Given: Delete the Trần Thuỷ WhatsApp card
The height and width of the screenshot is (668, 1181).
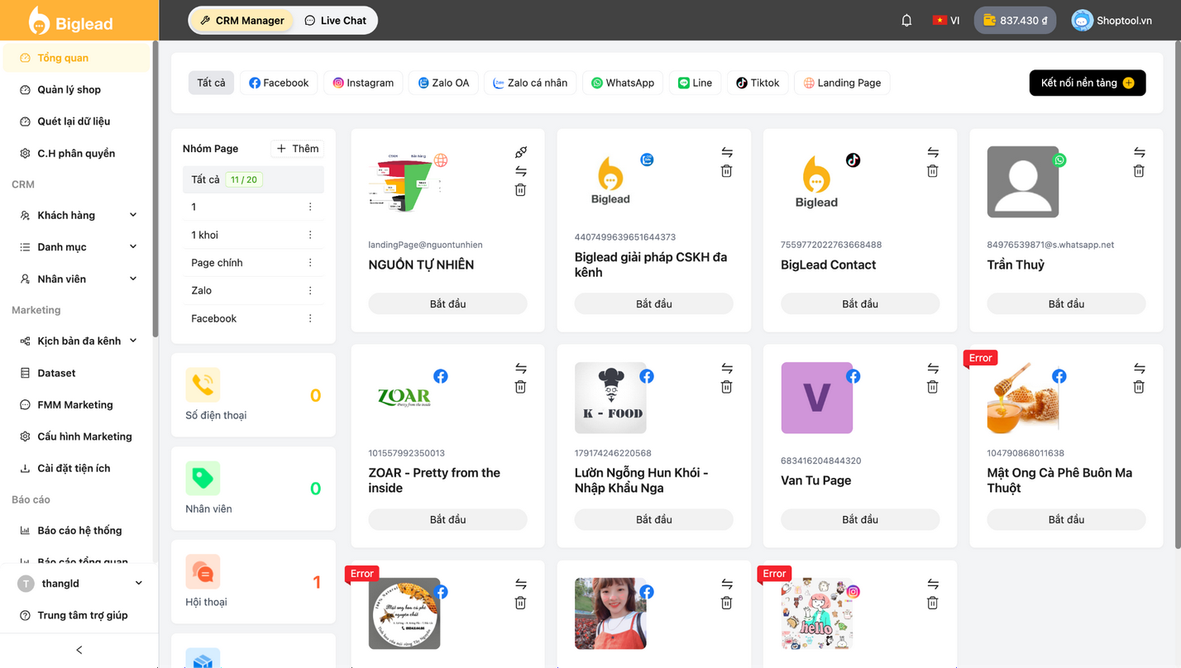Looking at the screenshot, I should (x=1139, y=171).
